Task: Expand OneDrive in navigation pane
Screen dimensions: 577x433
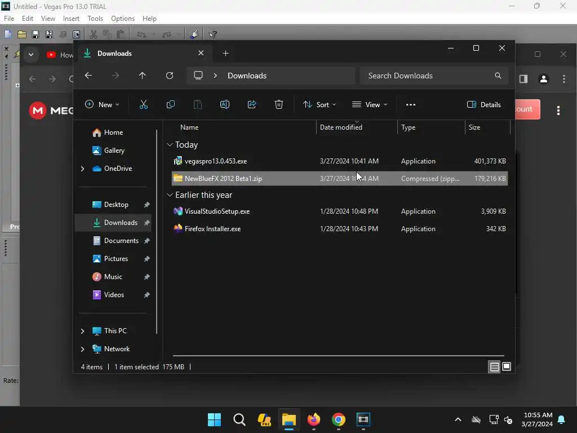Action: 82,169
